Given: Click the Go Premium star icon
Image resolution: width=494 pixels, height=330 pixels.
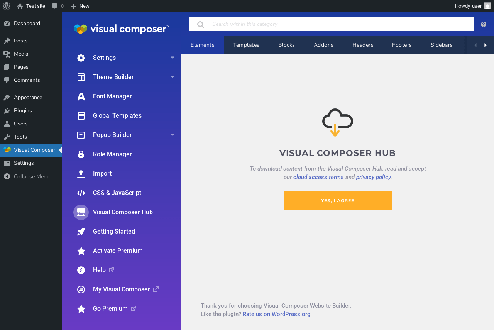Looking at the screenshot, I should (x=81, y=309).
